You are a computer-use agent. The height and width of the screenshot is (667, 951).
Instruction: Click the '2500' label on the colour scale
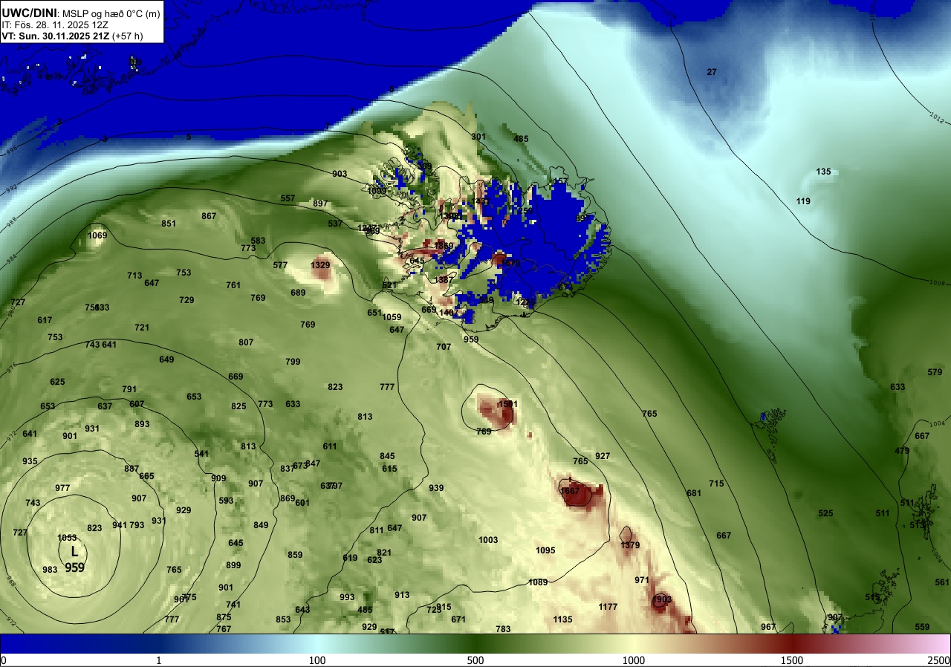939,660
